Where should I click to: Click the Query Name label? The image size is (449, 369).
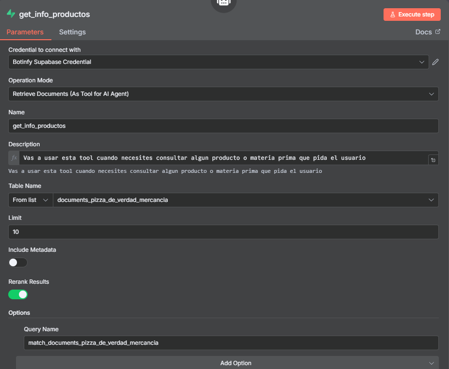pos(41,329)
